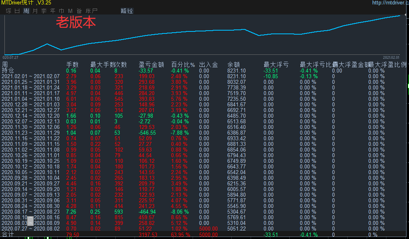Viewport: 409px width, 239px height.
Task: Switch to the 日 daily tab
Action: [x=17, y=11]
